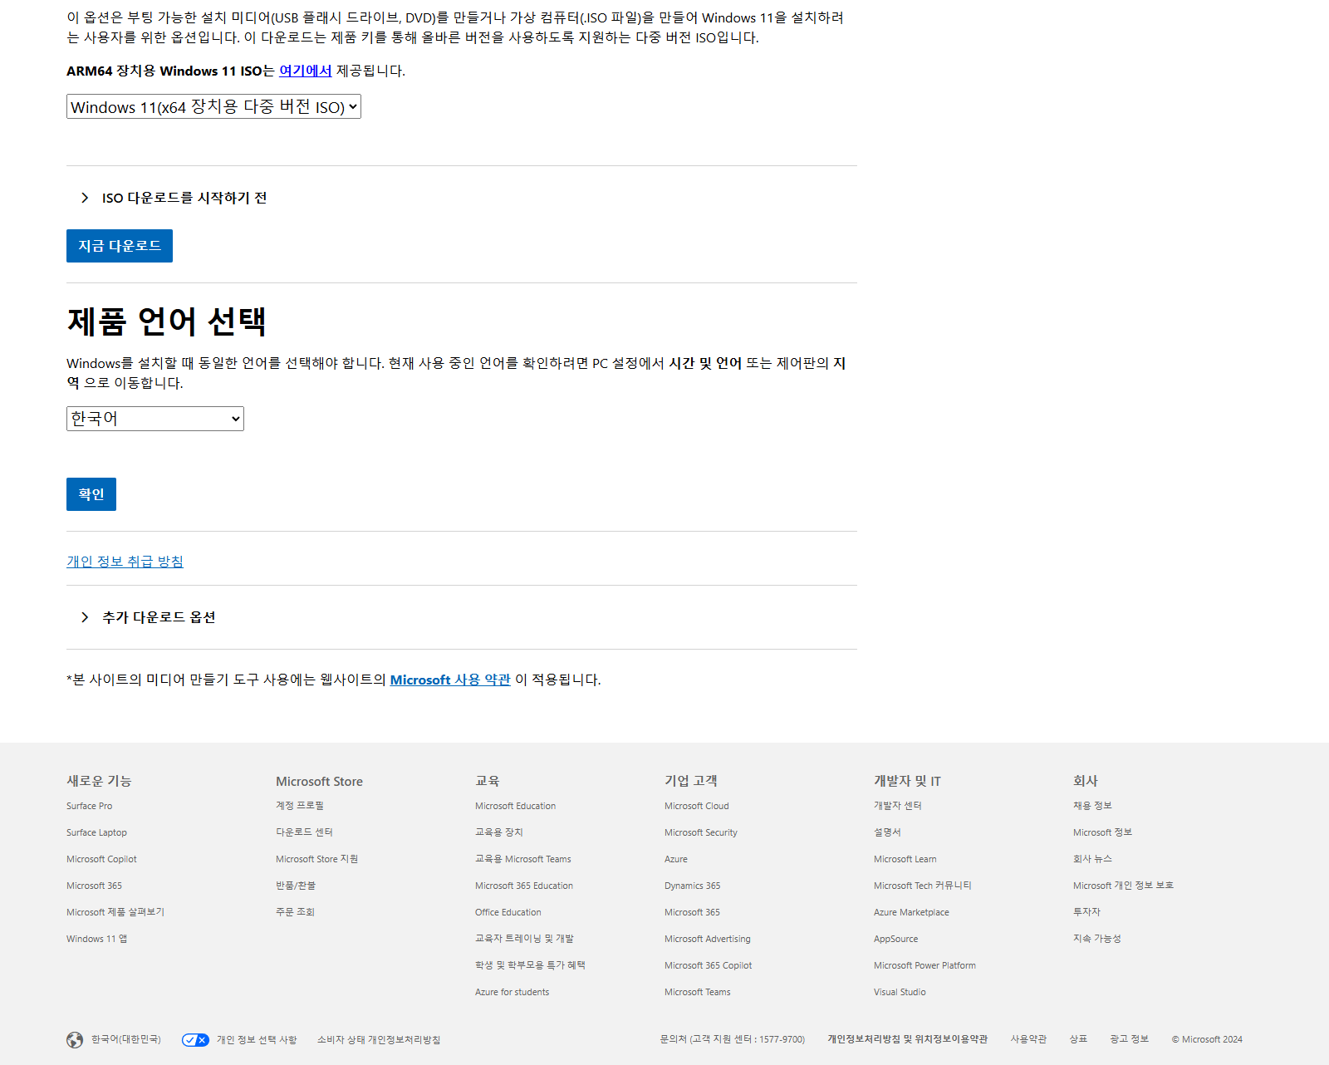Viewport: 1329px width, 1065px height.
Task: Open '개인 정보 선택 사항' link
Action: tap(257, 1039)
